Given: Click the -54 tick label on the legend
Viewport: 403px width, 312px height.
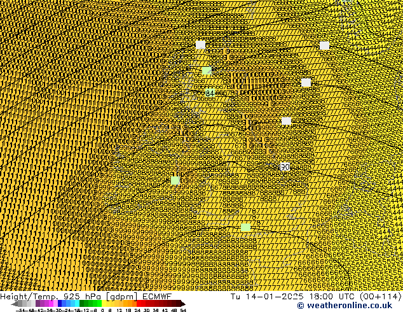Looking at the screenshot, I should coord(20,310).
